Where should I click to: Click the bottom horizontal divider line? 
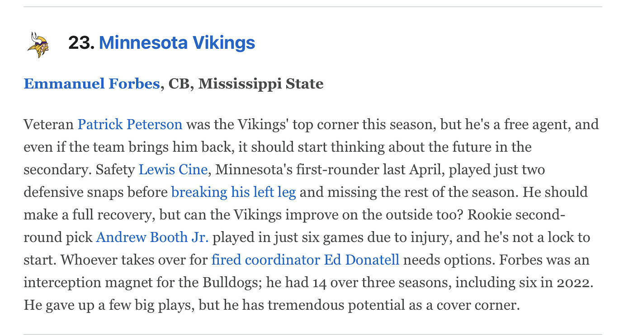click(x=312, y=334)
